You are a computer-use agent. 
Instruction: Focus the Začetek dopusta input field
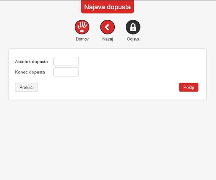pyautogui.click(x=66, y=62)
